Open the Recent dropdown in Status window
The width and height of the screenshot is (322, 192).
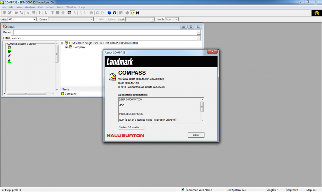pyautogui.click(x=199, y=32)
